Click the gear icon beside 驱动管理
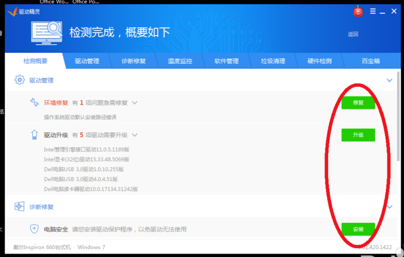The width and height of the screenshot is (404, 257). (x=19, y=80)
